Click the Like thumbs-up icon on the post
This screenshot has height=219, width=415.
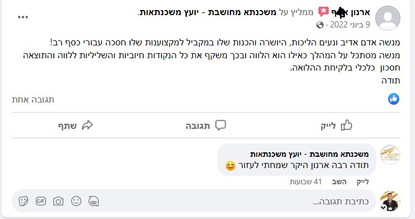click(347, 125)
